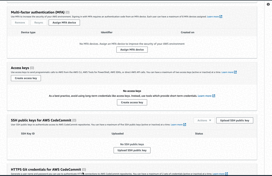Click Assign MFA device below No MFA devices
272x176 pixels.
tap(132, 50)
